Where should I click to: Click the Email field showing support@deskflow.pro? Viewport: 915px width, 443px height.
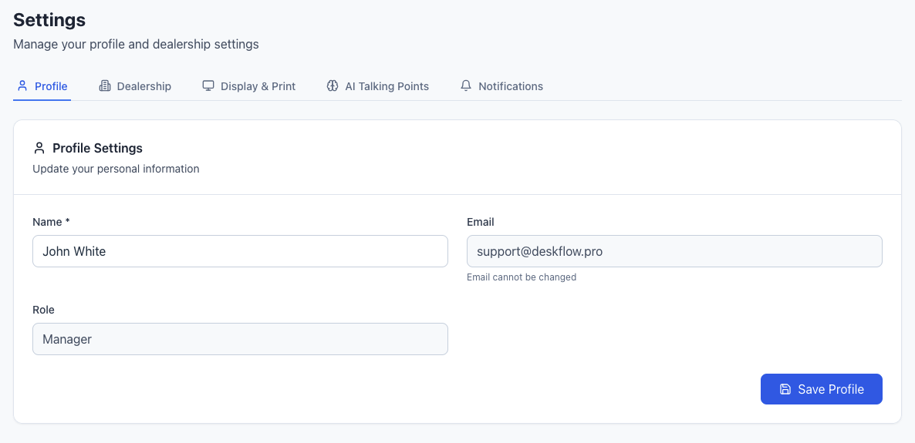click(x=674, y=251)
